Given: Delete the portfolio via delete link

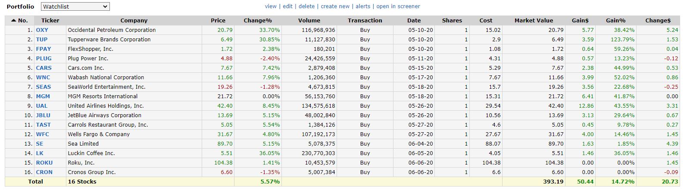Looking at the screenshot, I should pyautogui.click(x=306, y=6).
